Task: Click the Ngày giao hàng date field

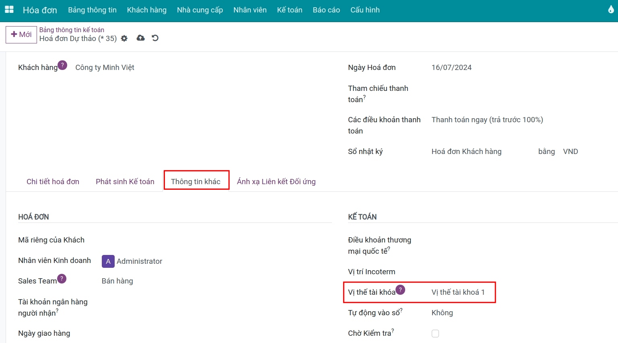Action: pyautogui.click(x=216, y=333)
